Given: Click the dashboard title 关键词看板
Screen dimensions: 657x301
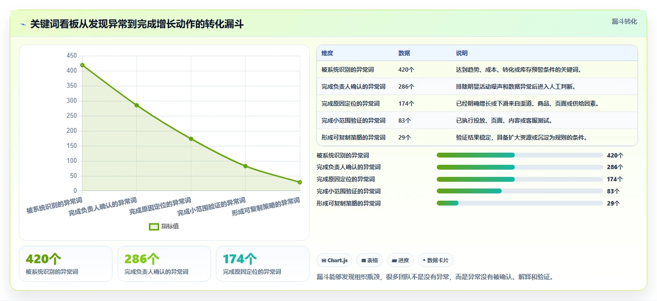Looking at the screenshot, I should tap(137, 24).
